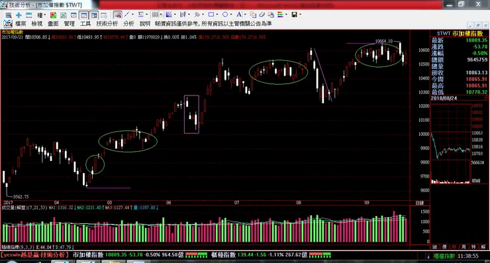
Task: Click the intraday mini chart thumbnail
Action: [x=451, y=144]
